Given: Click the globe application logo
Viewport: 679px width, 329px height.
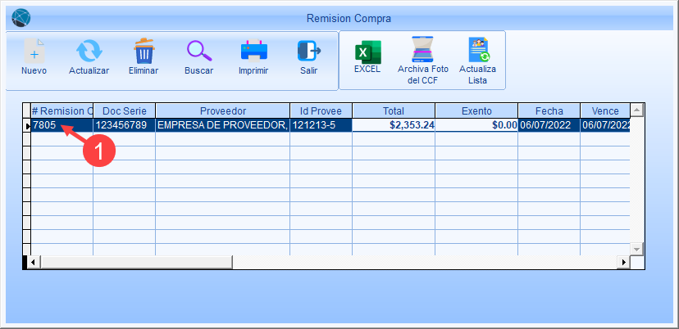Looking at the screenshot, I should point(21,18).
